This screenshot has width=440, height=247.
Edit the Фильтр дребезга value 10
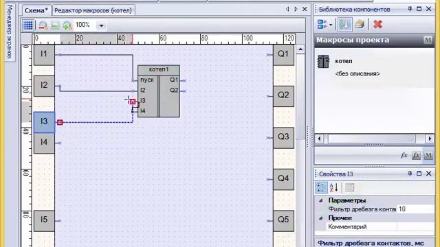coord(415,209)
